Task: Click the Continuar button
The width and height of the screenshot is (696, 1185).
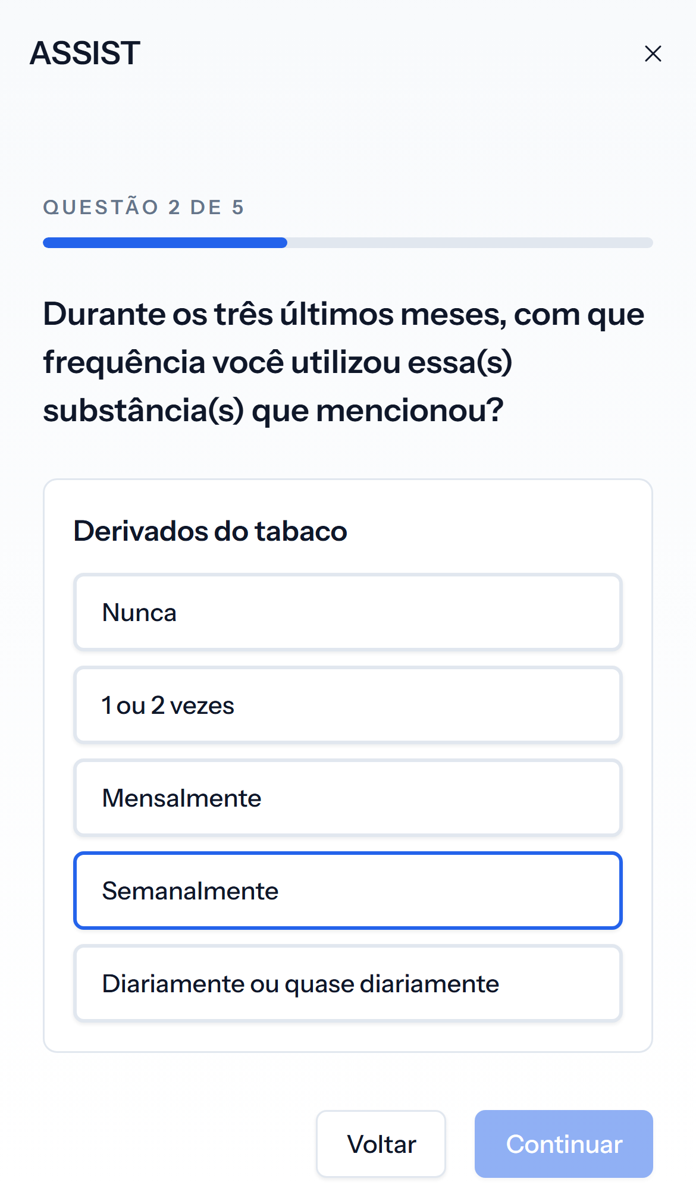Action: coord(563,1143)
